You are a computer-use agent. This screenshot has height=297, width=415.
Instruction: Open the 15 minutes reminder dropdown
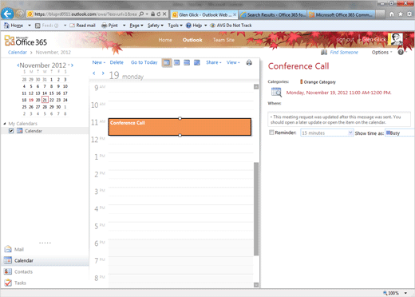[326, 133]
